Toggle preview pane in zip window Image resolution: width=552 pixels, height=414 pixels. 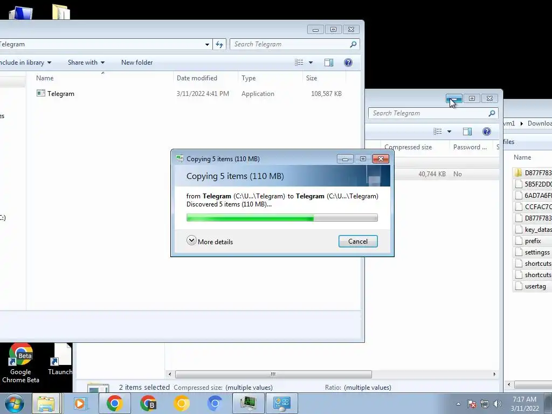click(x=467, y=132)
